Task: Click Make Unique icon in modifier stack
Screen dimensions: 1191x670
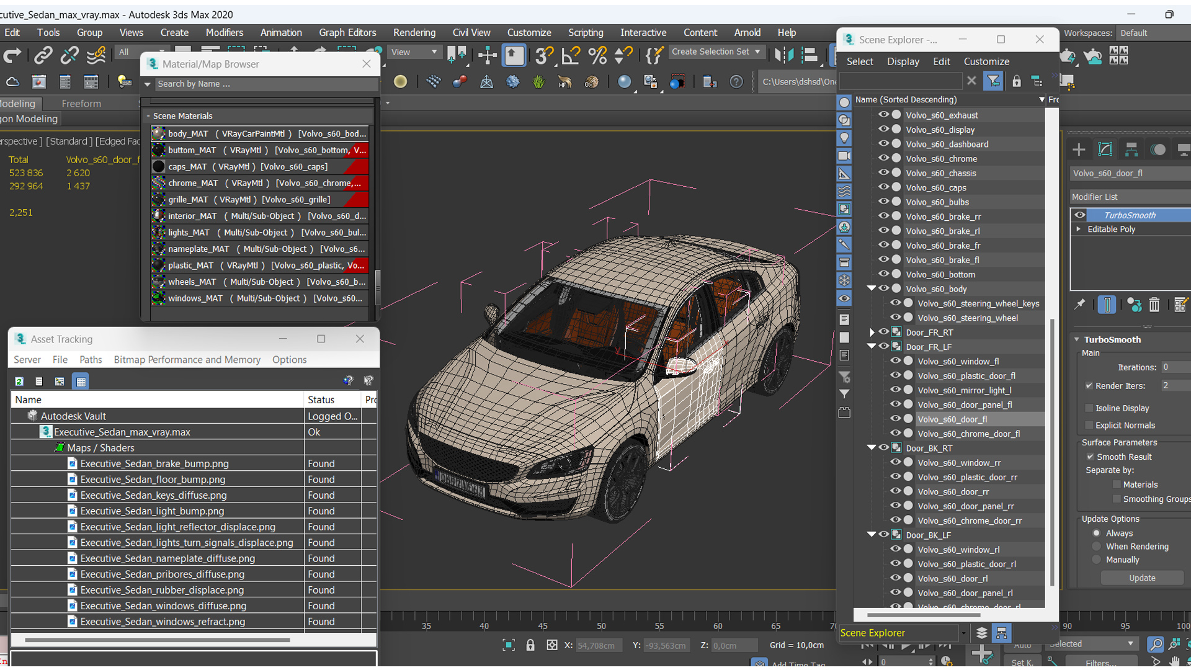Action: pyautogui.click(x=1134, y=304)
